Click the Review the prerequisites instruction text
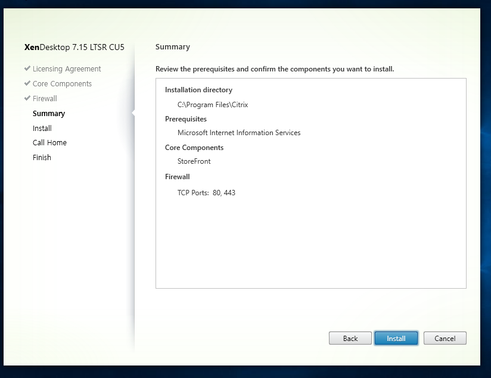 pos(275,69)
